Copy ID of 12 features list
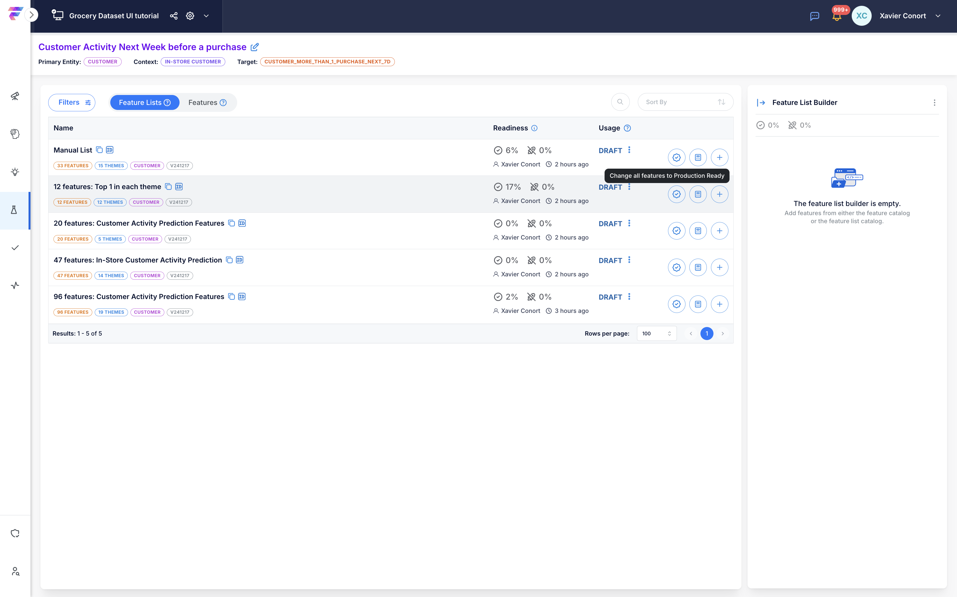Screen dimensions: 957x597 click(x=179, y=187)
